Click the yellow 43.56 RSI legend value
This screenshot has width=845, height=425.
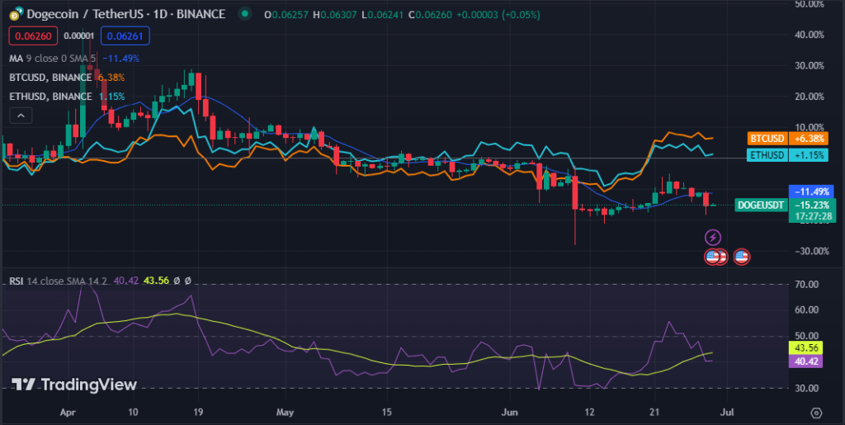(156, 281)
